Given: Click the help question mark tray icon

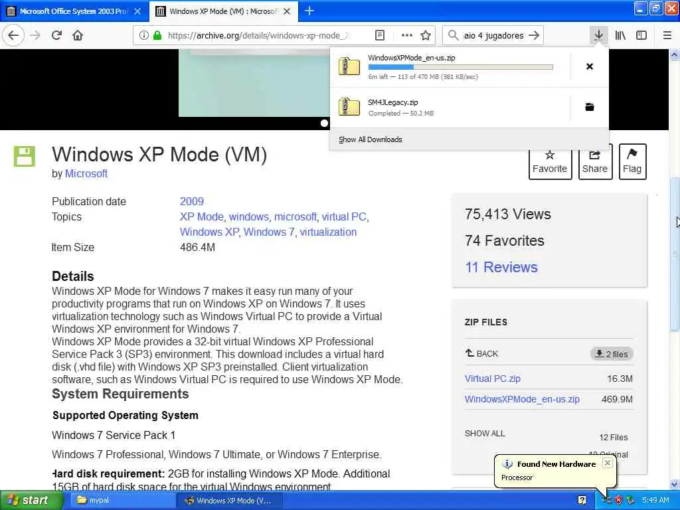Looking at the screenshot, I should (x=582, y=500).
